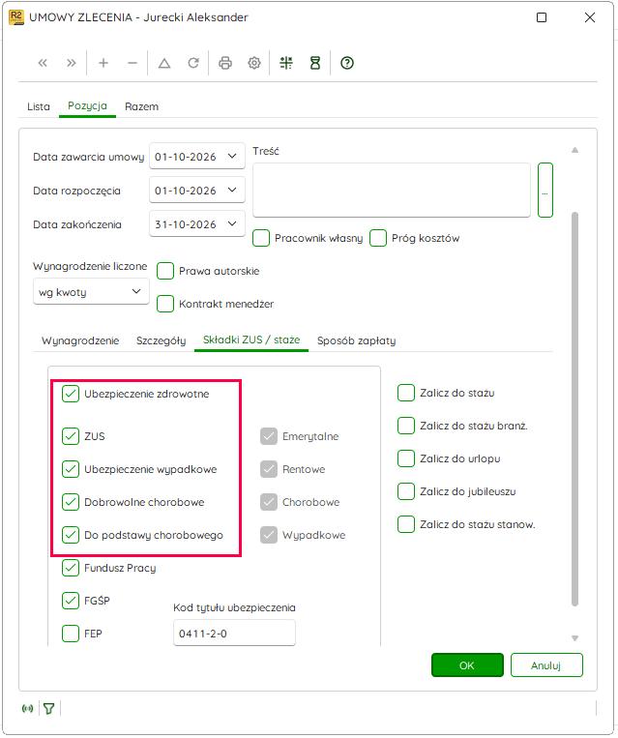
Task: Check Zalicz do urlopu option
Action: point(406,458)
